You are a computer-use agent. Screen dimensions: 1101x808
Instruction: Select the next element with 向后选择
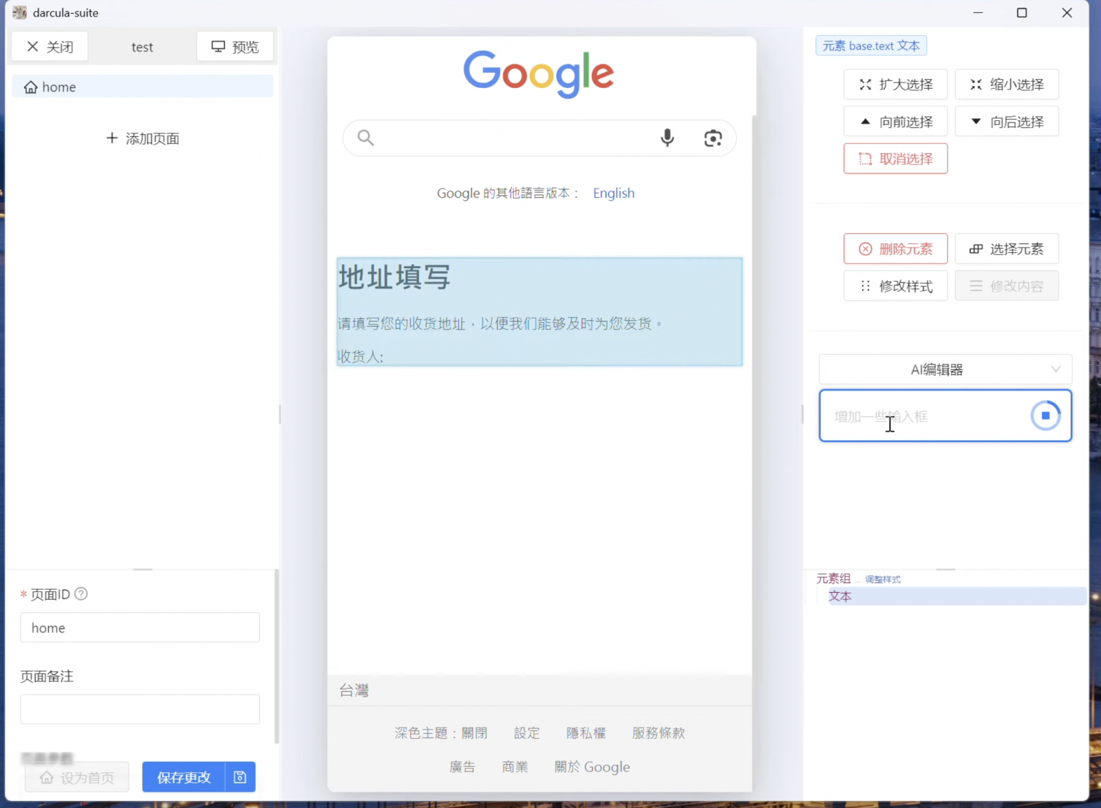1007,122
